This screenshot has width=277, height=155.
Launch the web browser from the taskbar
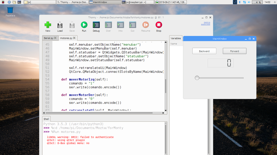tap(9, 2)
